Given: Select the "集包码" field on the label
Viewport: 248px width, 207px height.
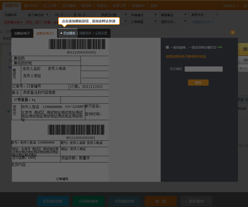Looking at the screenshot, I should (19, 58).
